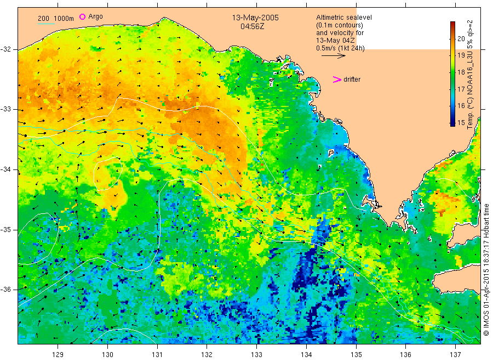493x362 pixels.
Task: Click the longitude label 134
Action: pyautogui.click(x=306, y=355)
